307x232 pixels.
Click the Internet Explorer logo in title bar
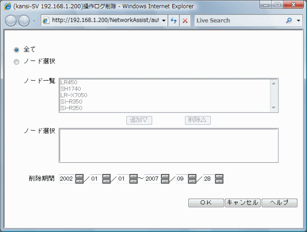coord(8,6)
